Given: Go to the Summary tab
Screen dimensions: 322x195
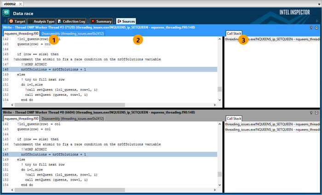Looking at the screenshot, I should click(101, 21).
